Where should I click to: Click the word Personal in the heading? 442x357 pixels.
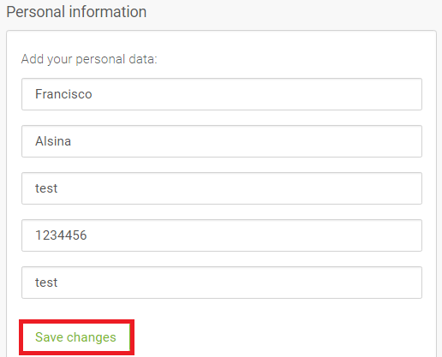point(36,12)
